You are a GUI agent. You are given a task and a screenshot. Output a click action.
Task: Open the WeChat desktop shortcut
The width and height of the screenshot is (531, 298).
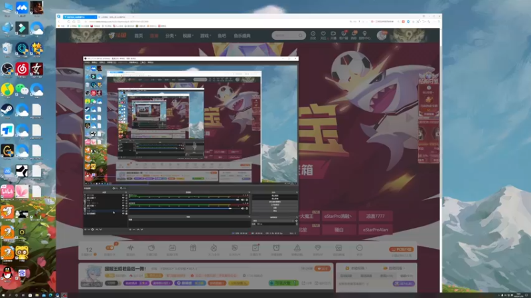coord(22,89)
